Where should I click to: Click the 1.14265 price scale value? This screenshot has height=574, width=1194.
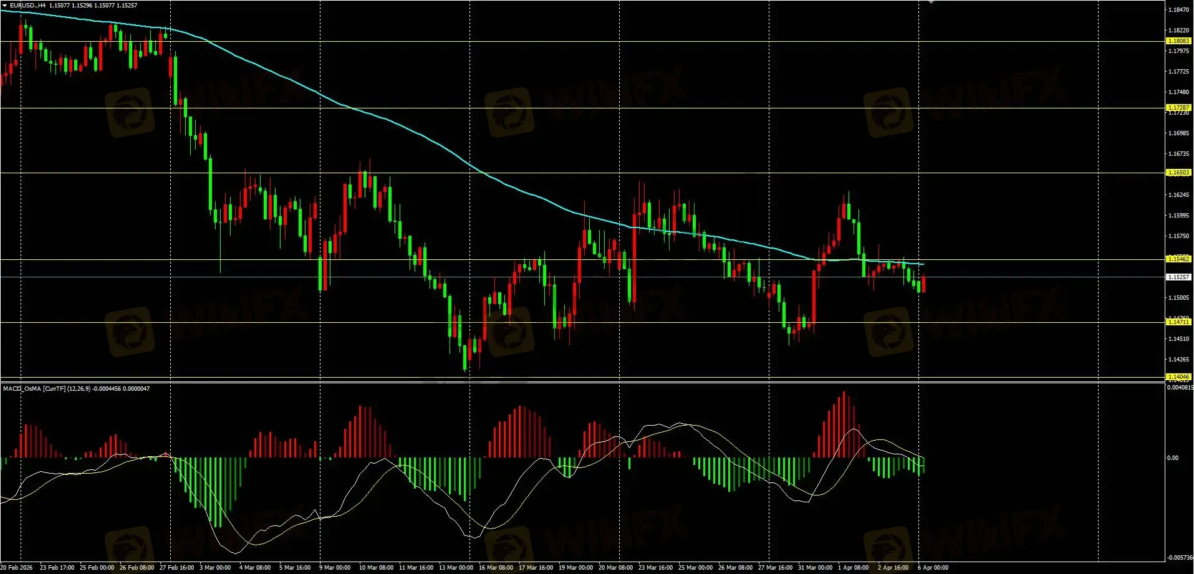[1178, 360]
